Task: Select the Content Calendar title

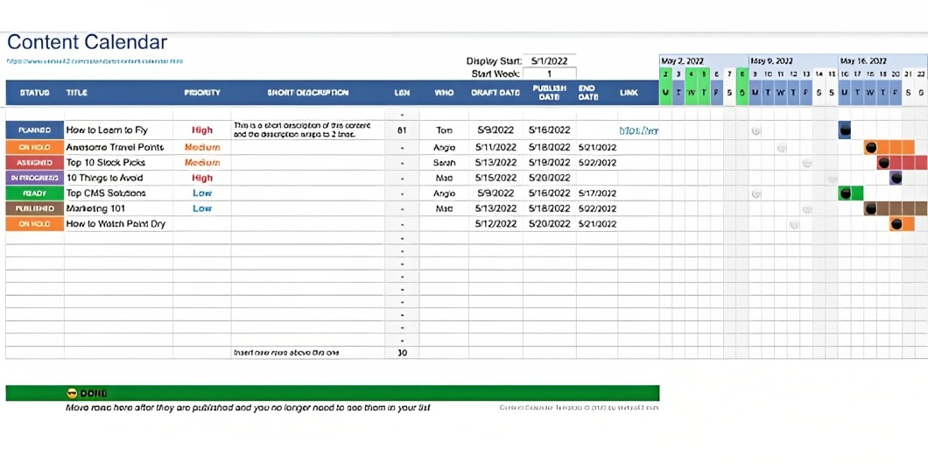Action: pos(87,42)
